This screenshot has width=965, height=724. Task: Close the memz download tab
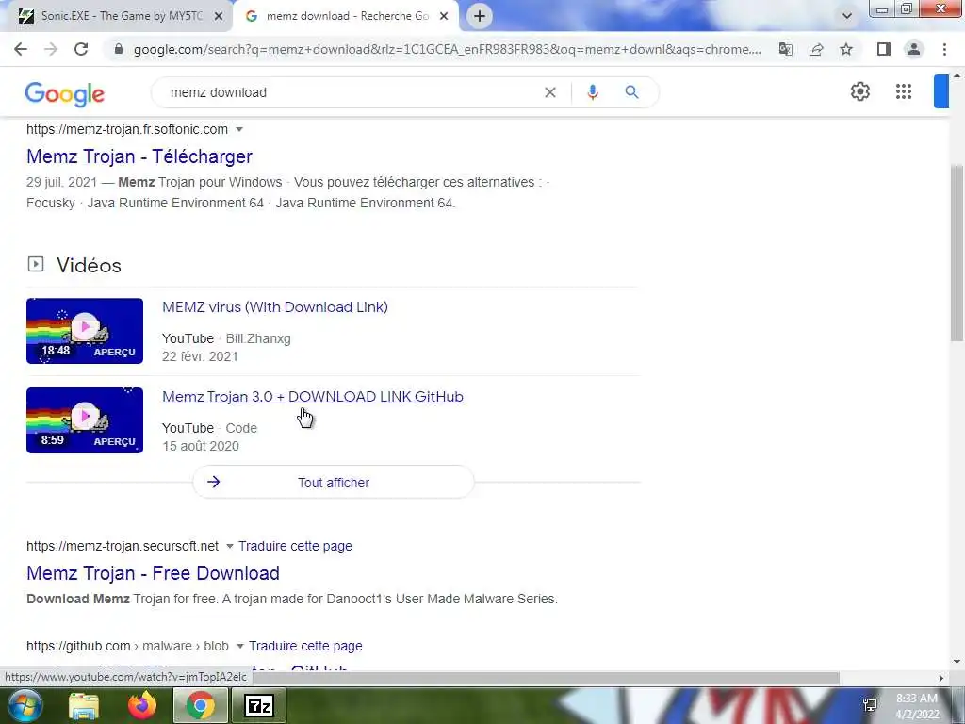(x=444, y=17)
